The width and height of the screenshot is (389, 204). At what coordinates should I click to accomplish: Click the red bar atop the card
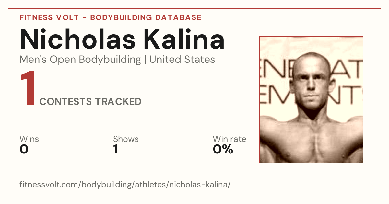pos(194,8)
